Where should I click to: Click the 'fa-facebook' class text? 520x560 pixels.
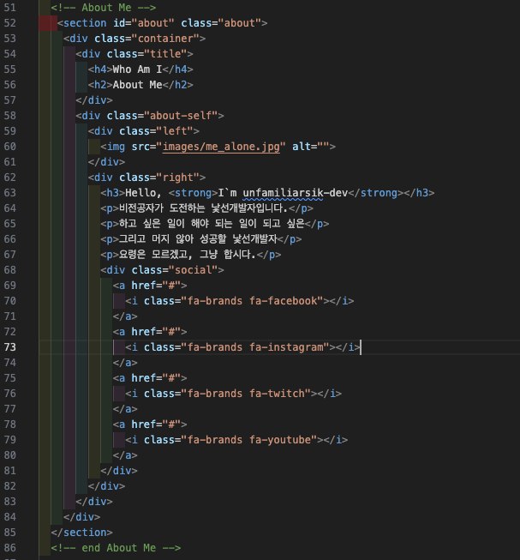(x=284, y=301)
